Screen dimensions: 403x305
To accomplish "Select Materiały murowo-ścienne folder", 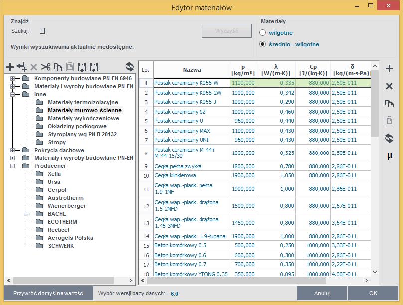I will tap(85, 110).
